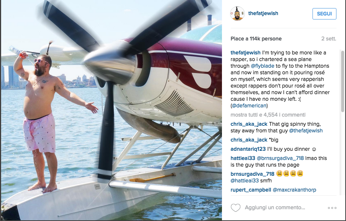This screenshot has width=346, height=221.
Task: Click the SEGUI follow button
Action: pyautogui.click(x=324, y=14)
